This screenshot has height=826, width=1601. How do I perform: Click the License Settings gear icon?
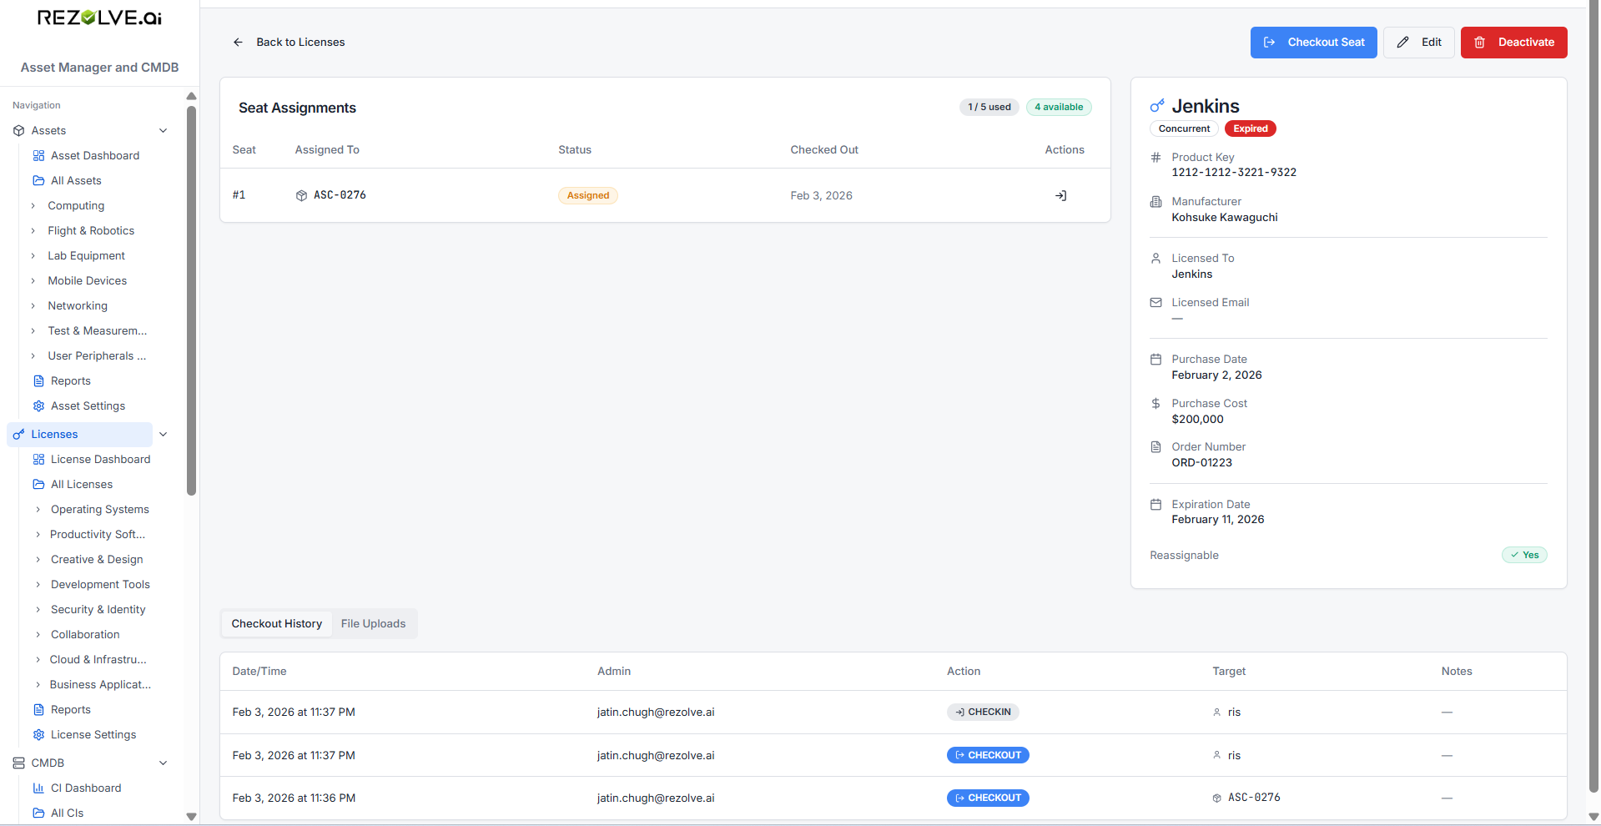pyautogui.click(x=38, y=735)
